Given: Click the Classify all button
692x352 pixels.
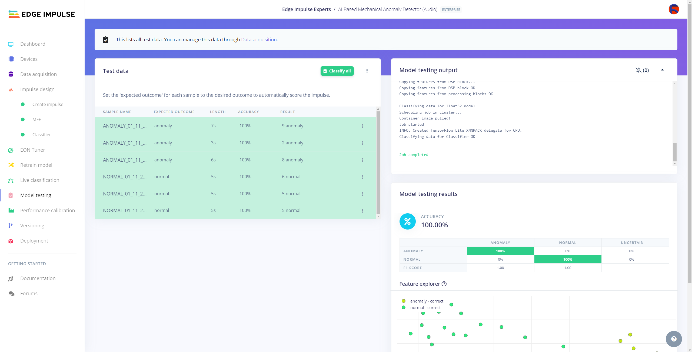Looking at the screenshot, I should (x=337, y=71).
